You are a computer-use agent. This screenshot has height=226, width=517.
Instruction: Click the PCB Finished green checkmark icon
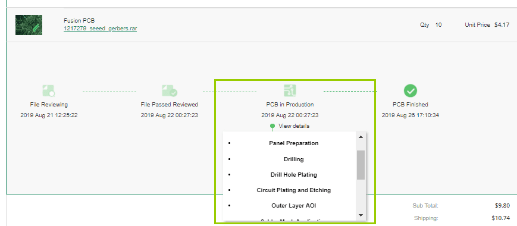coord(410,90)
